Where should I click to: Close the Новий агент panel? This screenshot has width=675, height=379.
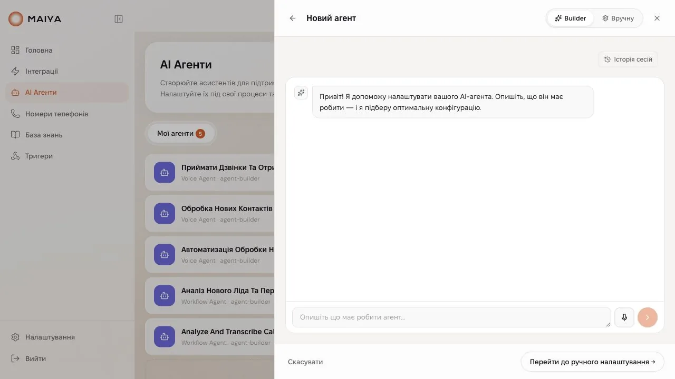tap(657, 18)
